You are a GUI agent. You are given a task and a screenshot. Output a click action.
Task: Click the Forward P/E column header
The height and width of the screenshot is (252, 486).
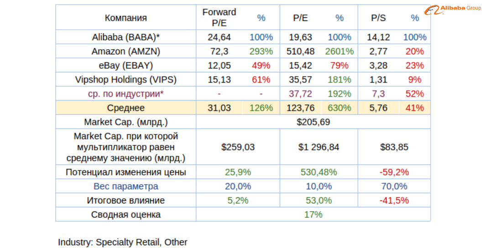tap(219, 18)
